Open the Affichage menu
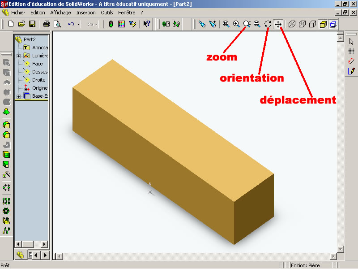Image resolution: width=358 pixels, height=269 pixels. click(x=60, y=13)
